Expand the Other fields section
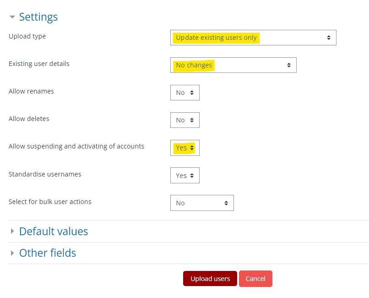The height and width of the screenshot is (298, 369). 48,253
